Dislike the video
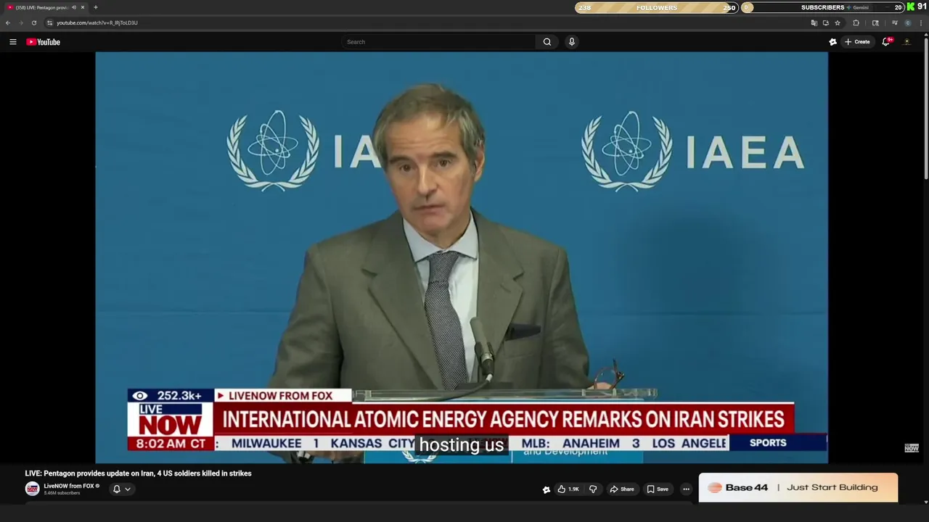 [593, 489]
